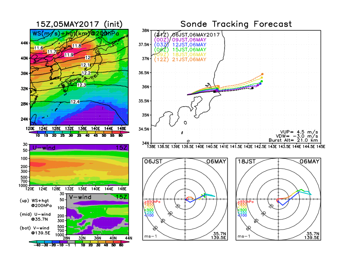Click the 12.2 height contour label
This screenshot has height=264, width=342.
click(x=86, y=73)
